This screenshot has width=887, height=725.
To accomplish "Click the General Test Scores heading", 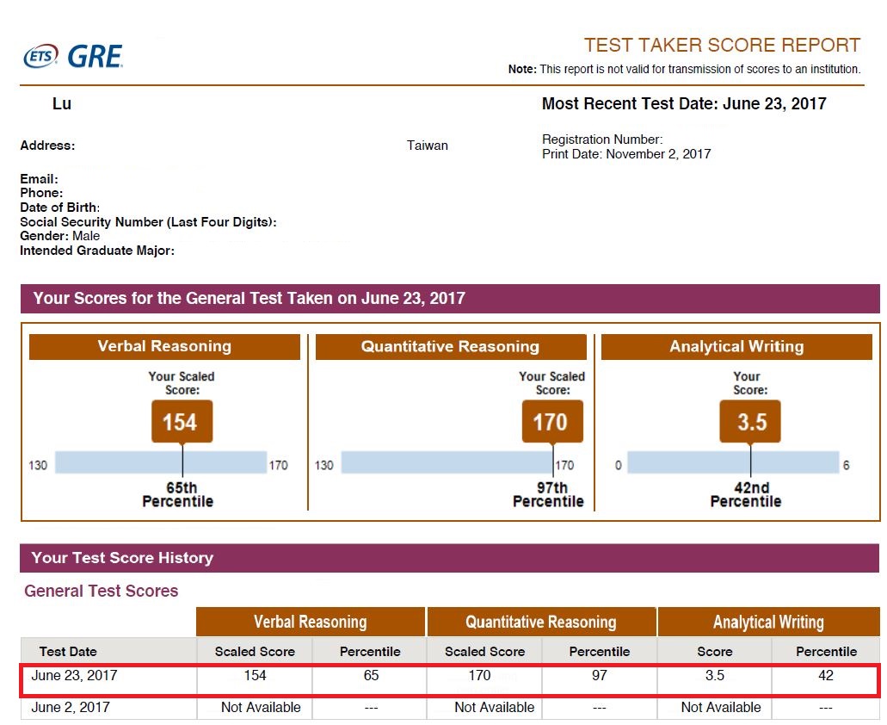I will point(102,591).
